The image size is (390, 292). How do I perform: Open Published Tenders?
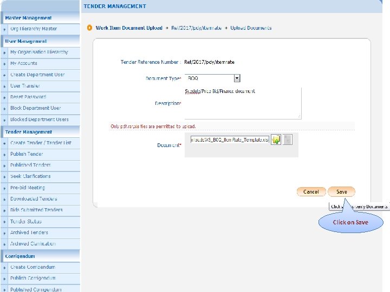click(30, 165)
